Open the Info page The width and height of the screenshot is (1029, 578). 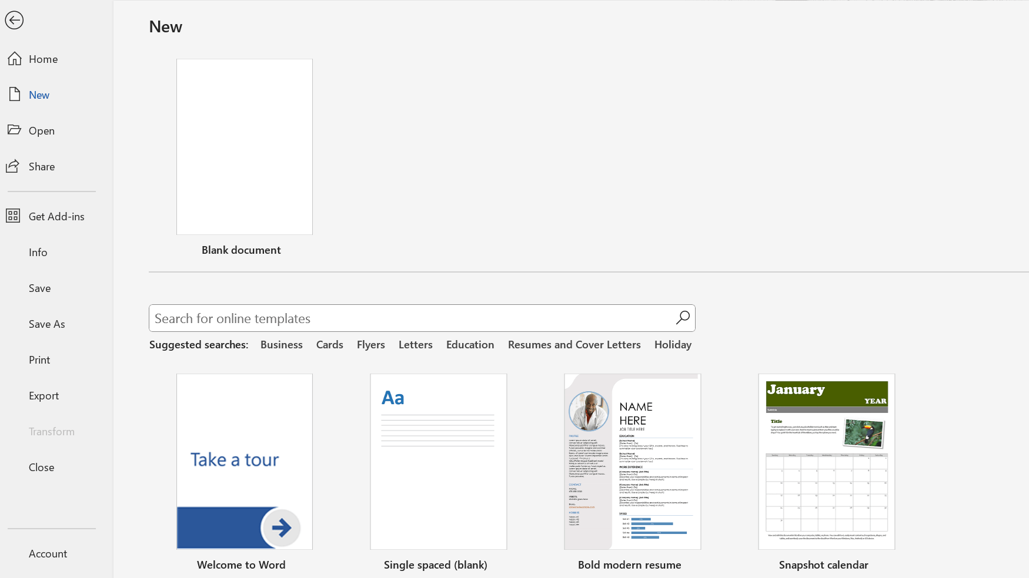coord(38,252)
